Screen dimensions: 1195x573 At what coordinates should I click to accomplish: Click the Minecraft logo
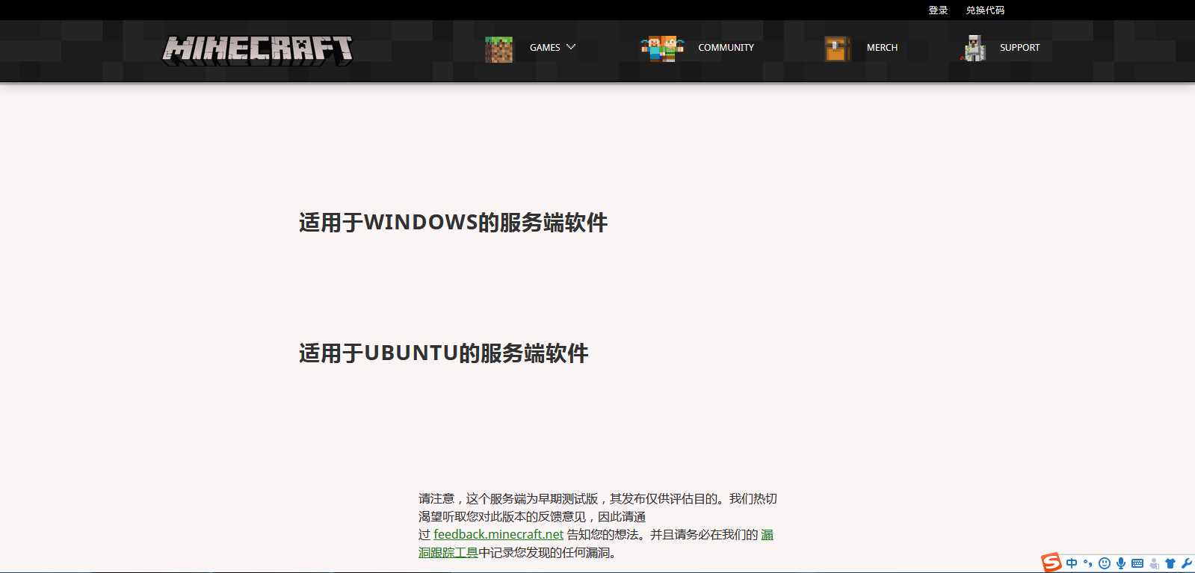click(x=258, y=50)
